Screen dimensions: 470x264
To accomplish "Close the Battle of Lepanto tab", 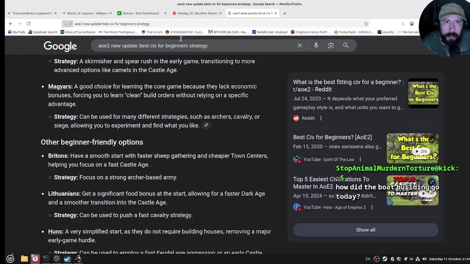I will (x=110, y=13).
